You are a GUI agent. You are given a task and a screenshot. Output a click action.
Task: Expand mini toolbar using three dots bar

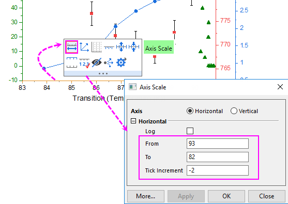103,73
